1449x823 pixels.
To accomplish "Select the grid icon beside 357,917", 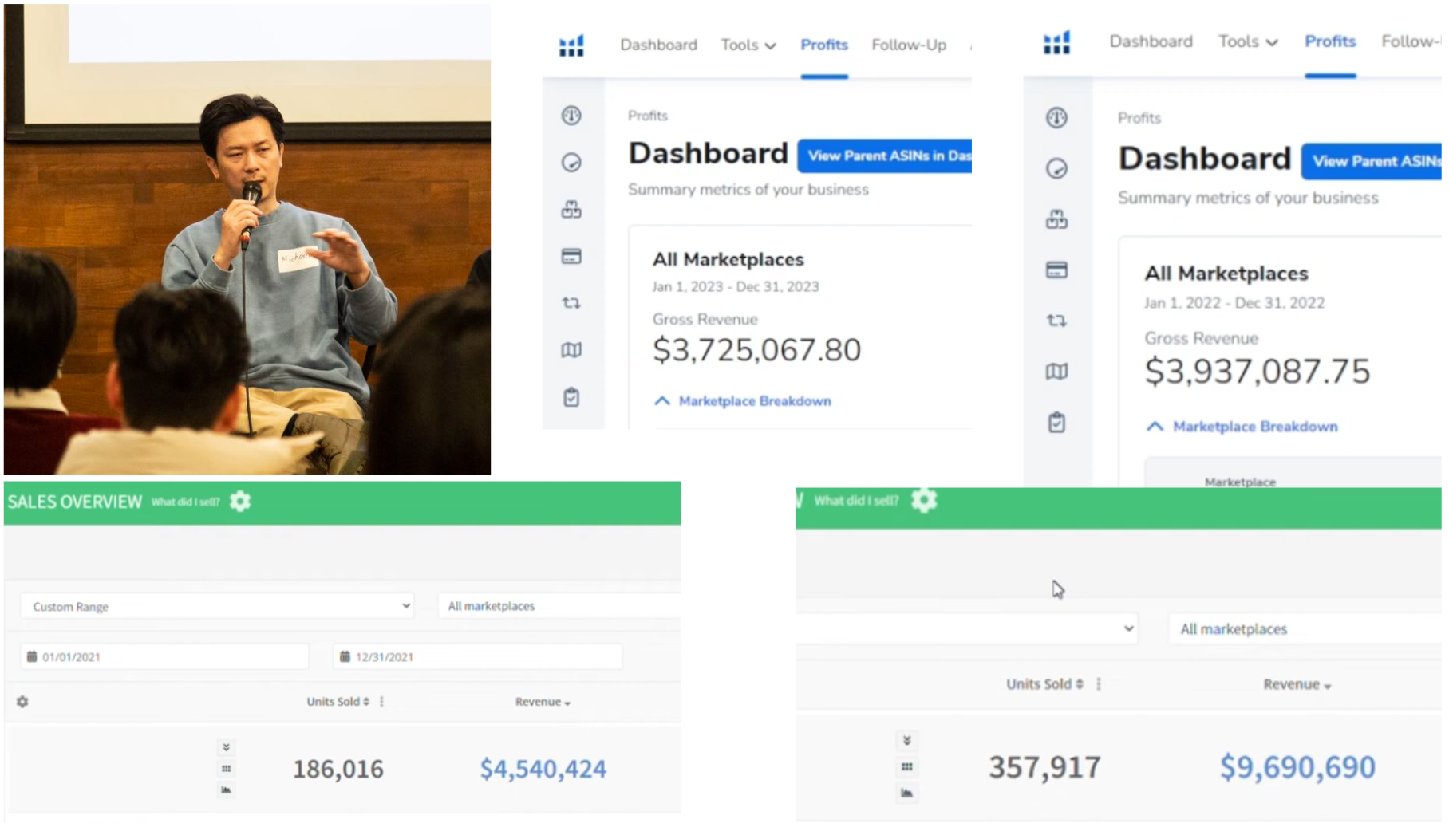I will pos(907,767).
